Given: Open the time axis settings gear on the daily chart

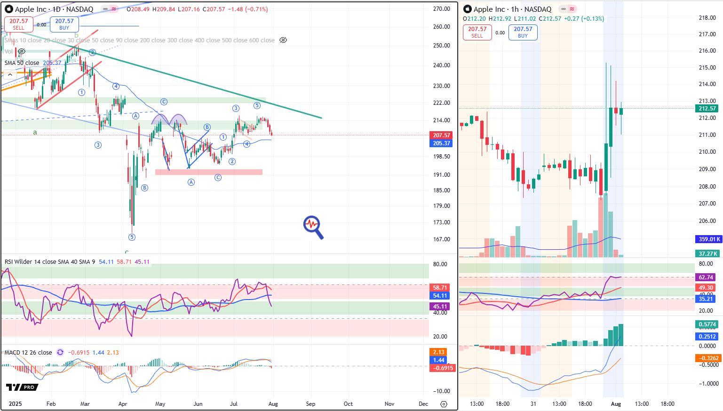Looking at the screenshot, I should (x=444, y=404).
